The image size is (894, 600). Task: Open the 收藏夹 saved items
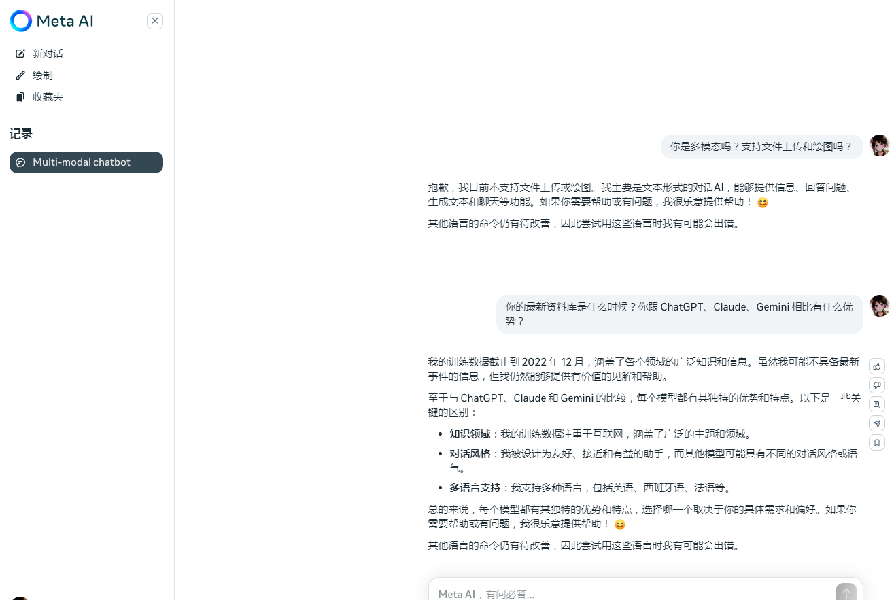pyautogui.click(x=48, y=97)
